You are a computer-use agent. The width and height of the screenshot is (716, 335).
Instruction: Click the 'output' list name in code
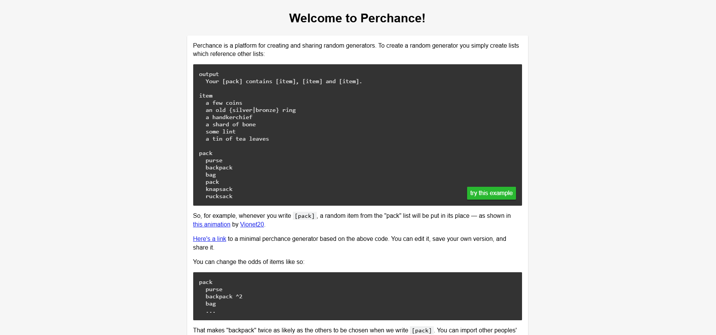click(x=209, y=74)
